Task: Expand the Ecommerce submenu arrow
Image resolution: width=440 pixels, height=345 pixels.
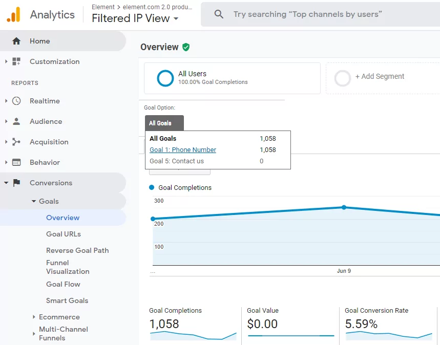Action: coord(34,317)
